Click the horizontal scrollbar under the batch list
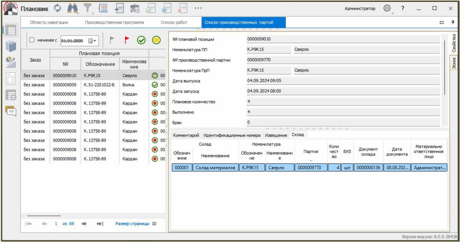 coord(44,216)
